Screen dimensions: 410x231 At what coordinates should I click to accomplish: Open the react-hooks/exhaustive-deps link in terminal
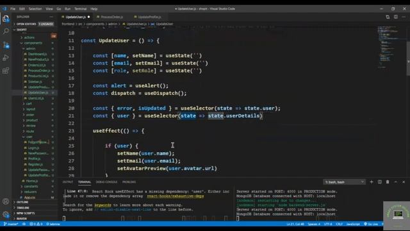tap(175, 196)
